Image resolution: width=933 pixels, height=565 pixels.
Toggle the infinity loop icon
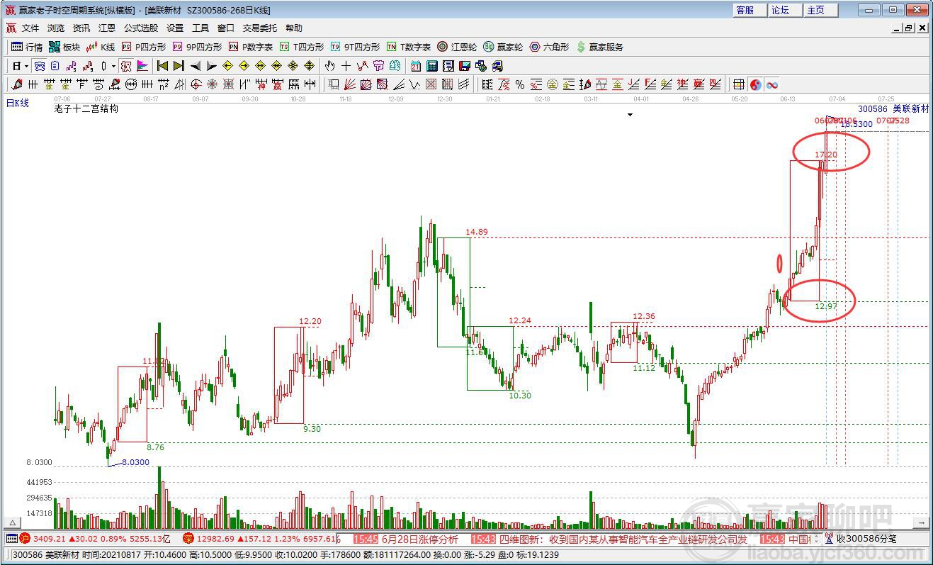[x=772, y=84]
